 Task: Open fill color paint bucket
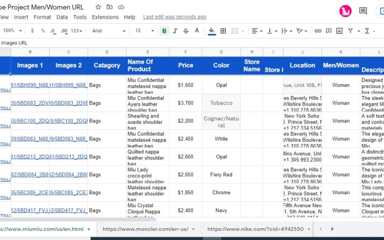(x=212, y=31)
